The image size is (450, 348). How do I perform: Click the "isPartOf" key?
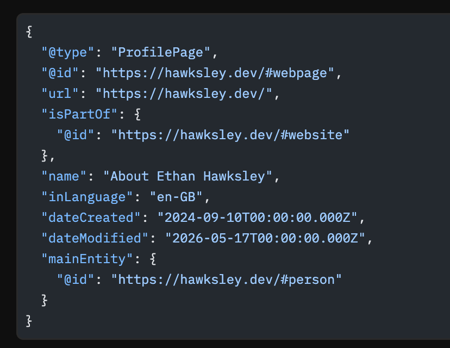[79, 115]
